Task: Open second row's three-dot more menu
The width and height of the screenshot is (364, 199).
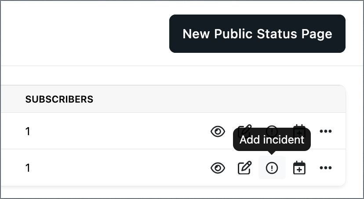Action: point(325,168)
